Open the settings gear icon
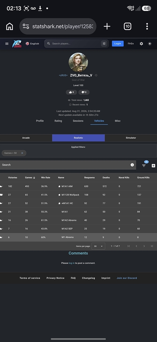Screen dimensions: 157x342 (141, 44)
